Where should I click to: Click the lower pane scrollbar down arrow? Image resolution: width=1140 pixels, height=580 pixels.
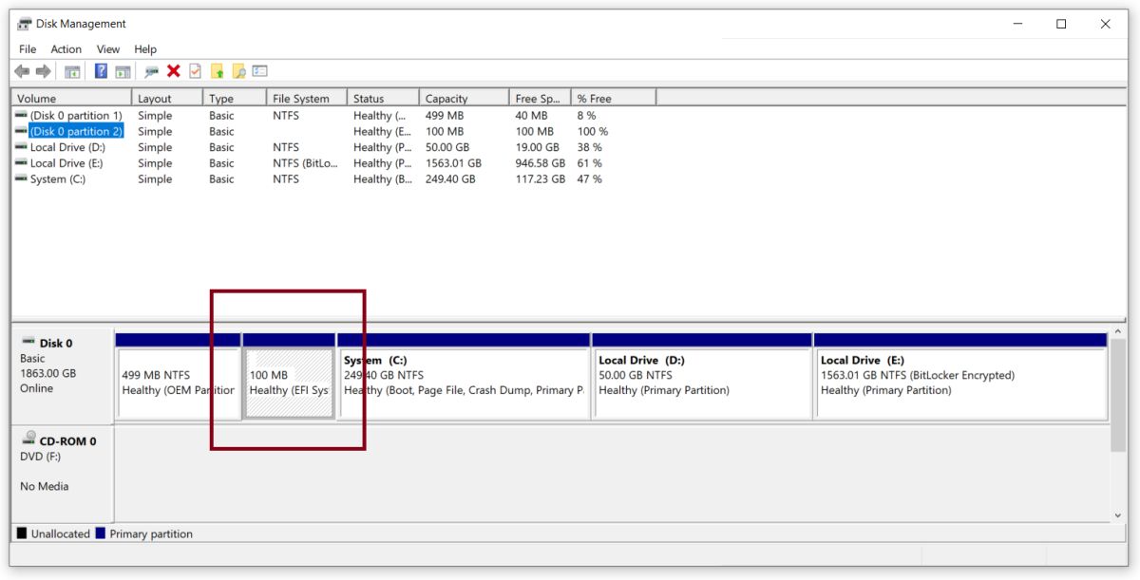tap(1118, 515)
